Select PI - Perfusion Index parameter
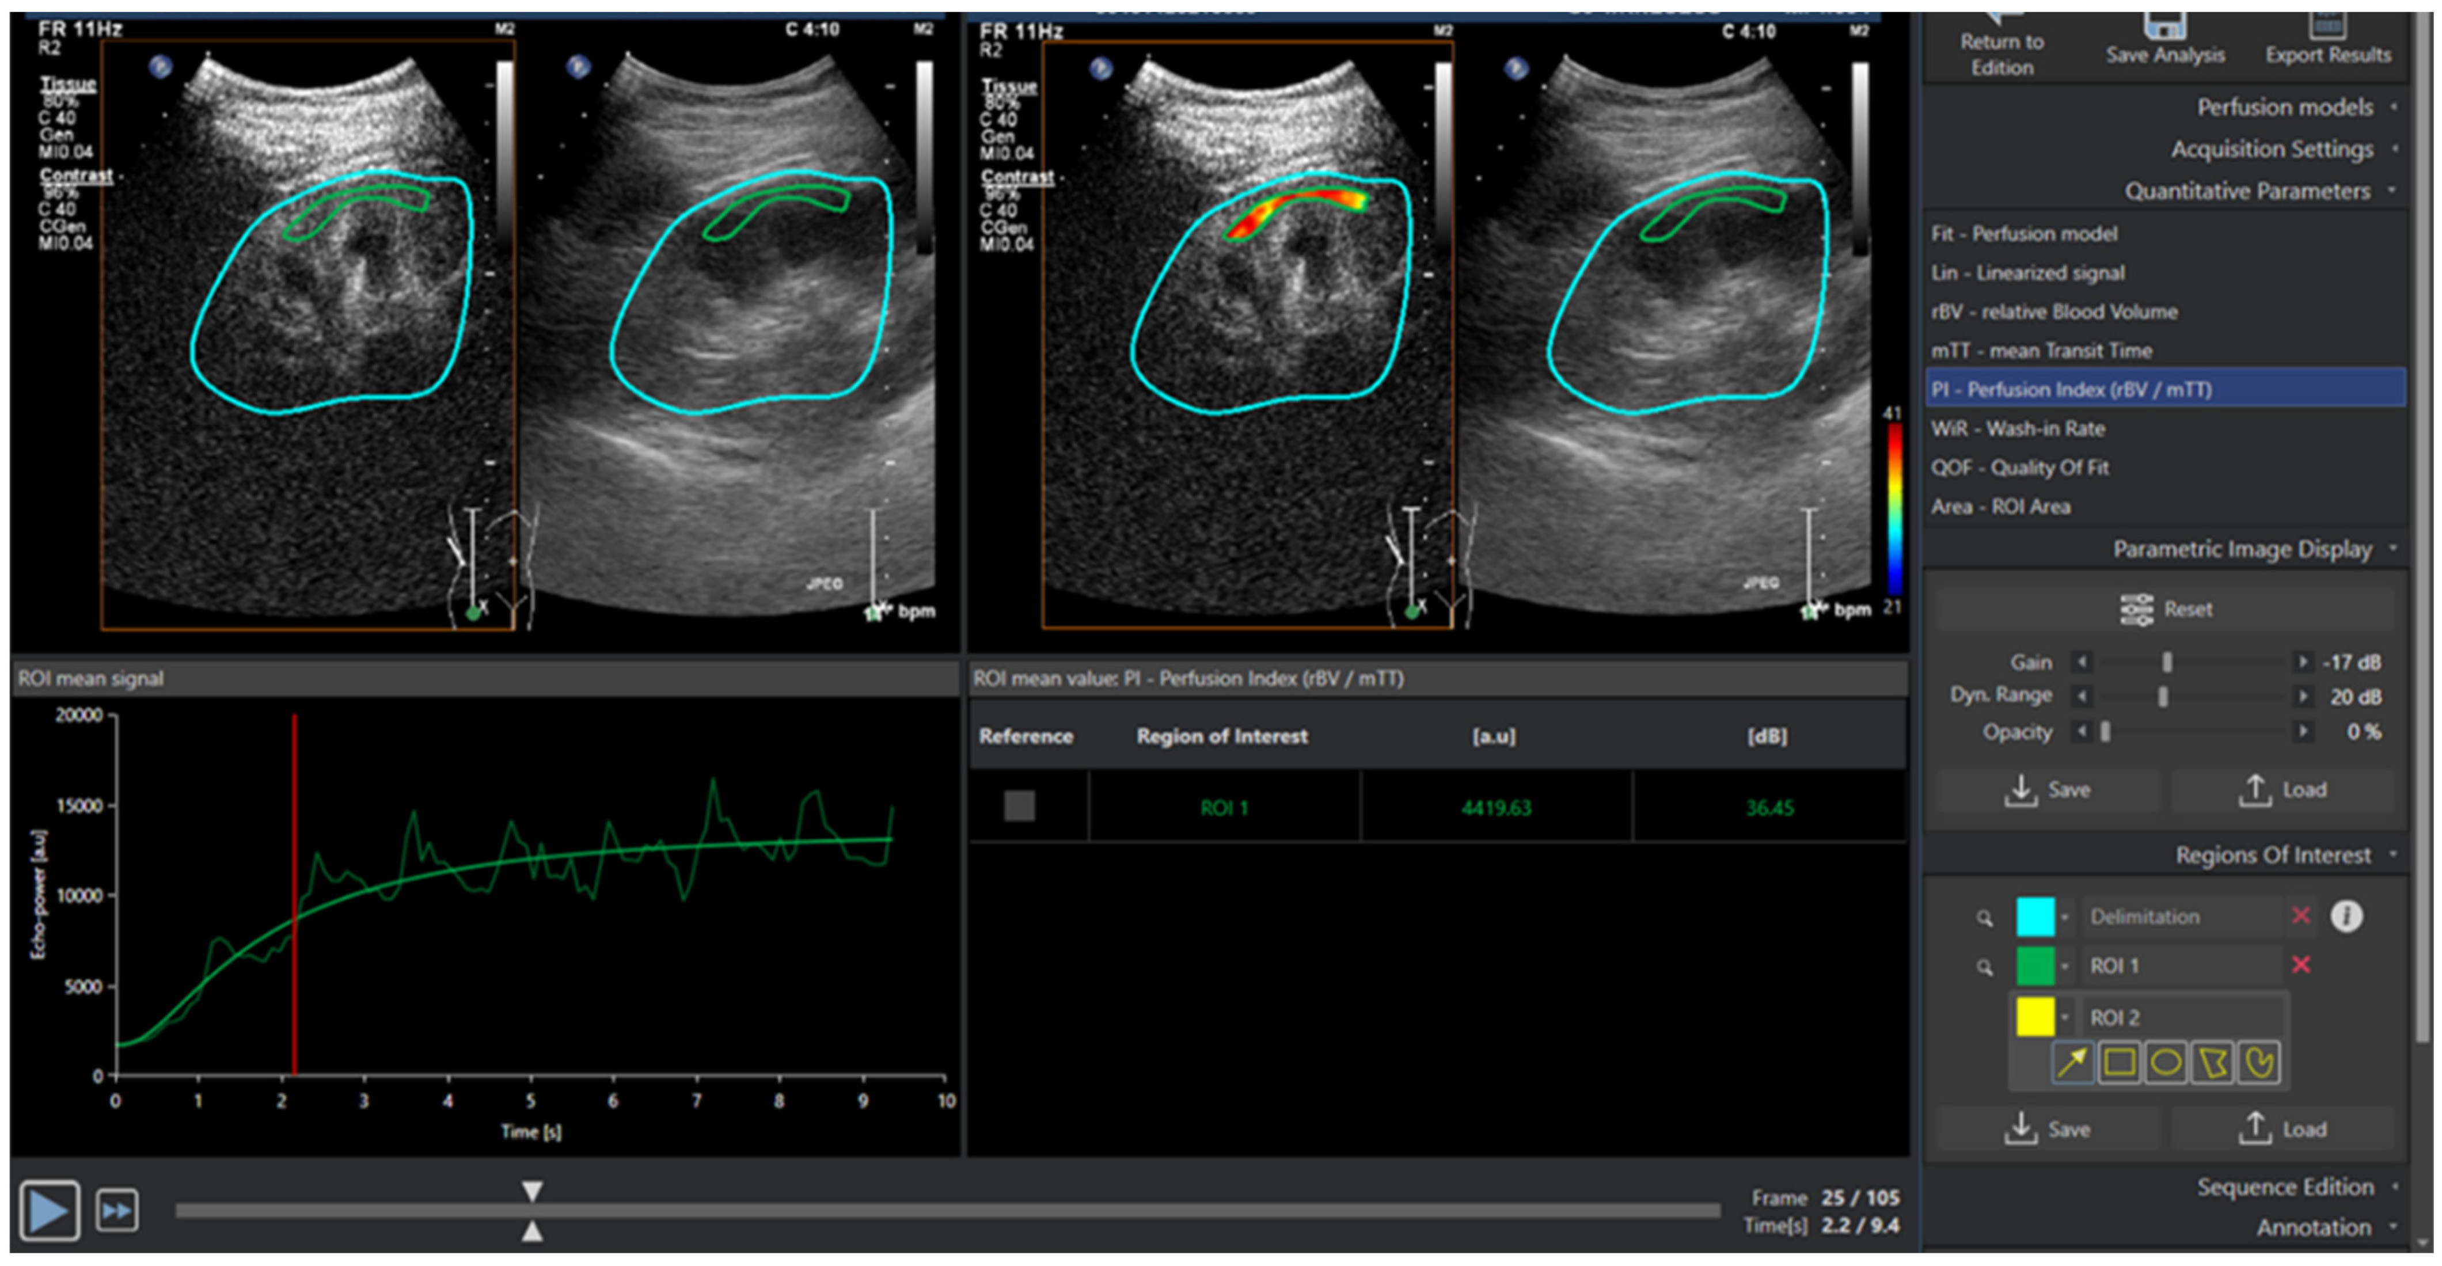The width and height of the screenshot is (2442, 1266). click(2166, 389)
